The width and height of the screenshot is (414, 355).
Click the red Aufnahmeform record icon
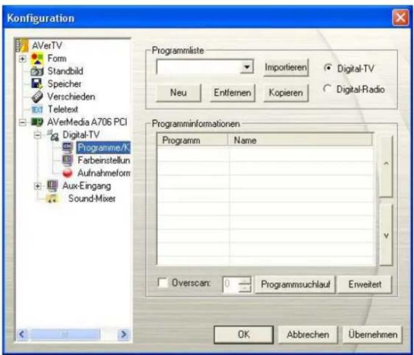pos(68,173)
